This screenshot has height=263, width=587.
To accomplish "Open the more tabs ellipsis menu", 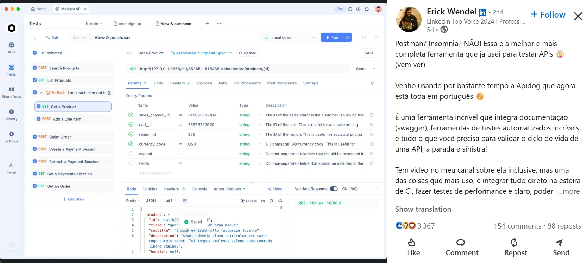I will click(x=219, y=24).
